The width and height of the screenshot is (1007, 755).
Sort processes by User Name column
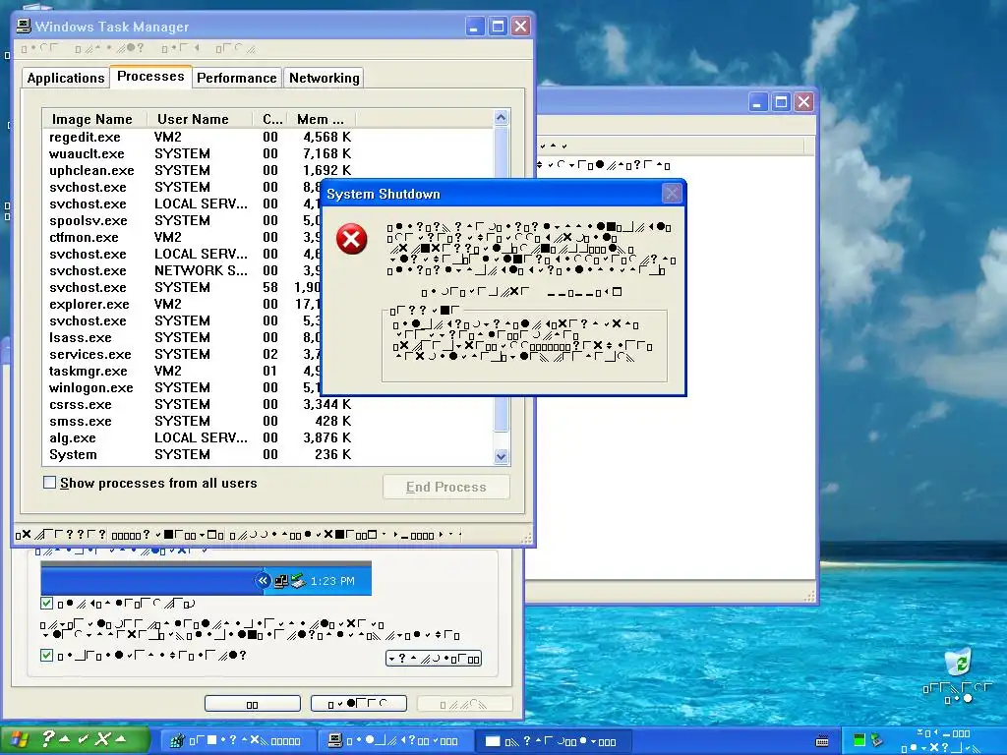(x=201, y=119)
